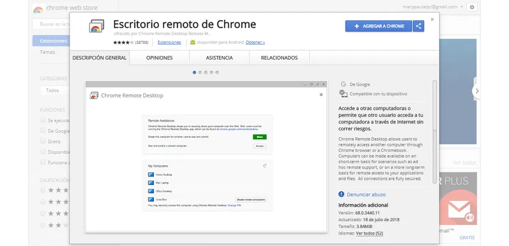Click the mail app thumbnail behind dialog
The height and width of the screenshot is (246, 509).
click(458, 198)
